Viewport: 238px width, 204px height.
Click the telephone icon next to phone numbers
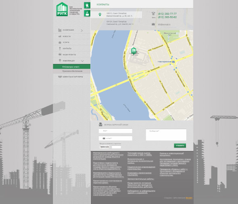tap(153, 13)
